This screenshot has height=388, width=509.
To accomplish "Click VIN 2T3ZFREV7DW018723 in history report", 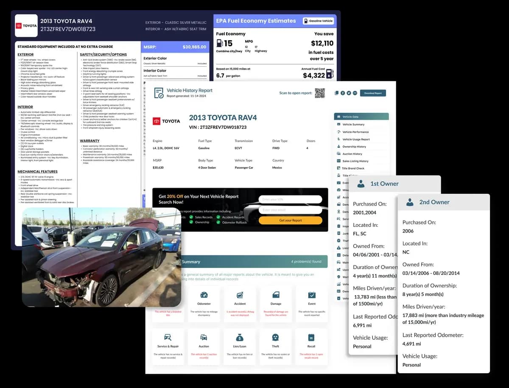I will coord(218,127).
